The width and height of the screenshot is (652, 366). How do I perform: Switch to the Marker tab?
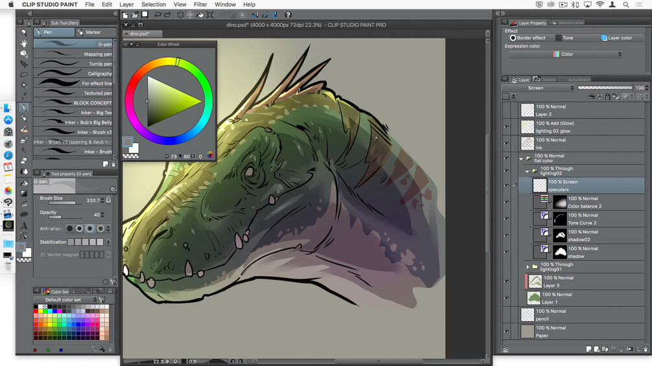coord(93,32)
